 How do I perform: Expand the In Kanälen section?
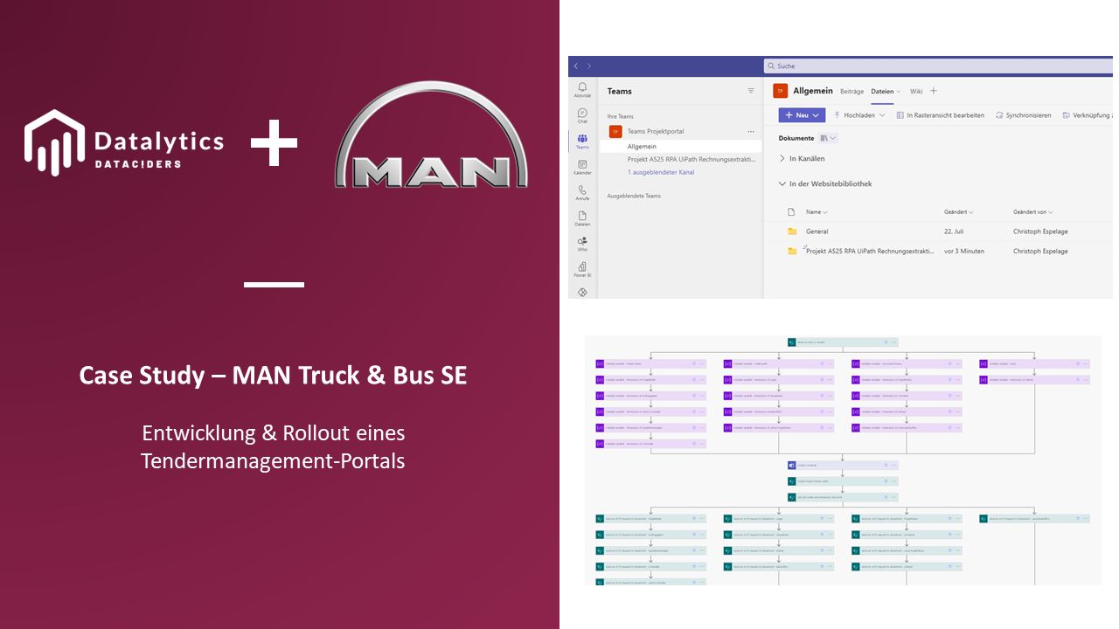tap(782, 159)
